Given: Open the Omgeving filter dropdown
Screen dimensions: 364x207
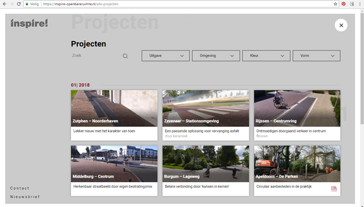Looking at the screenshot, I should pos(216,55).
